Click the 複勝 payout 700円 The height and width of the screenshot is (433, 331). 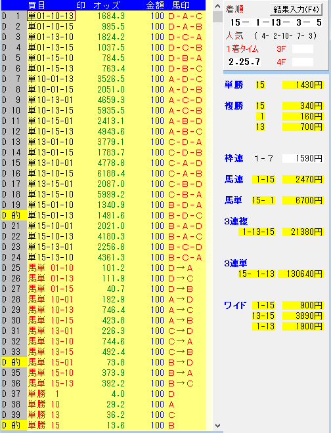click(303, 127)
